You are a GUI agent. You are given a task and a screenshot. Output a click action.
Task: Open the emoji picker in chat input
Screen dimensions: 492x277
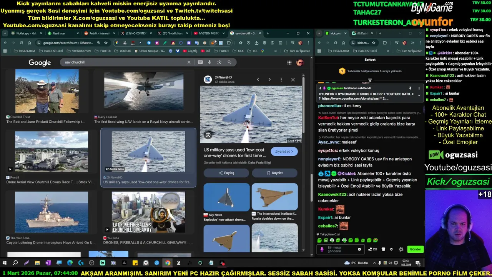point(359,249)
